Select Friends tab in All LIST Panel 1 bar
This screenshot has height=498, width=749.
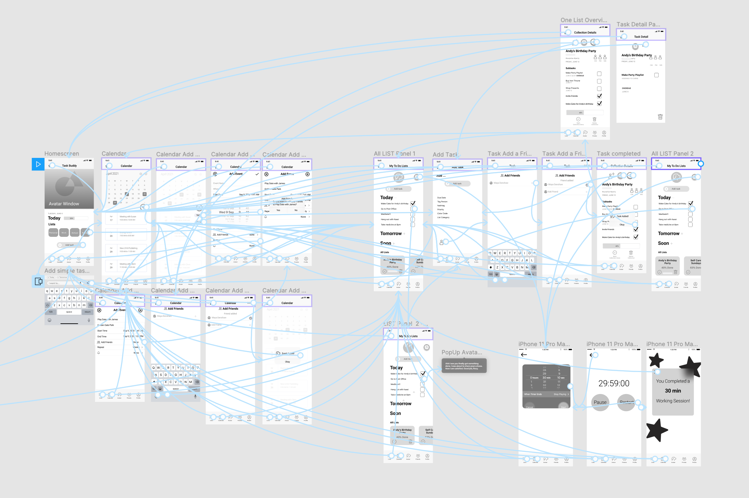[x=408, y=285]
